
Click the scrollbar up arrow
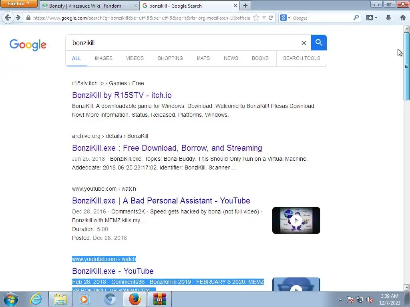[407, 28]
